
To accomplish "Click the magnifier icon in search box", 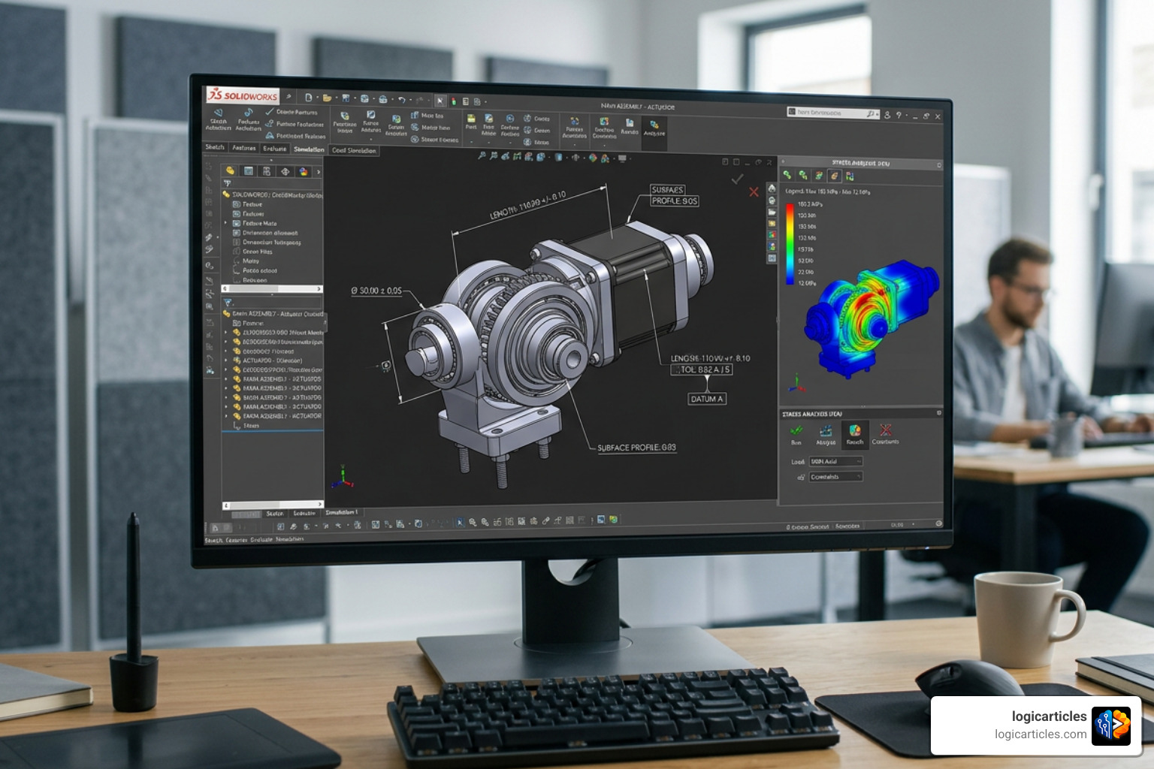I will 870,113.
